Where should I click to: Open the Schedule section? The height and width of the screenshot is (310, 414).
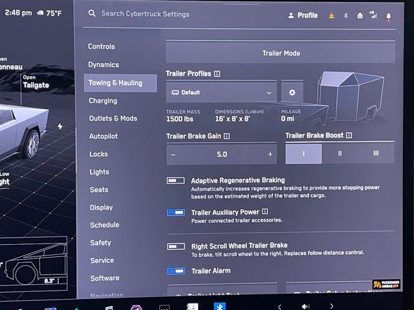point(105,225)
